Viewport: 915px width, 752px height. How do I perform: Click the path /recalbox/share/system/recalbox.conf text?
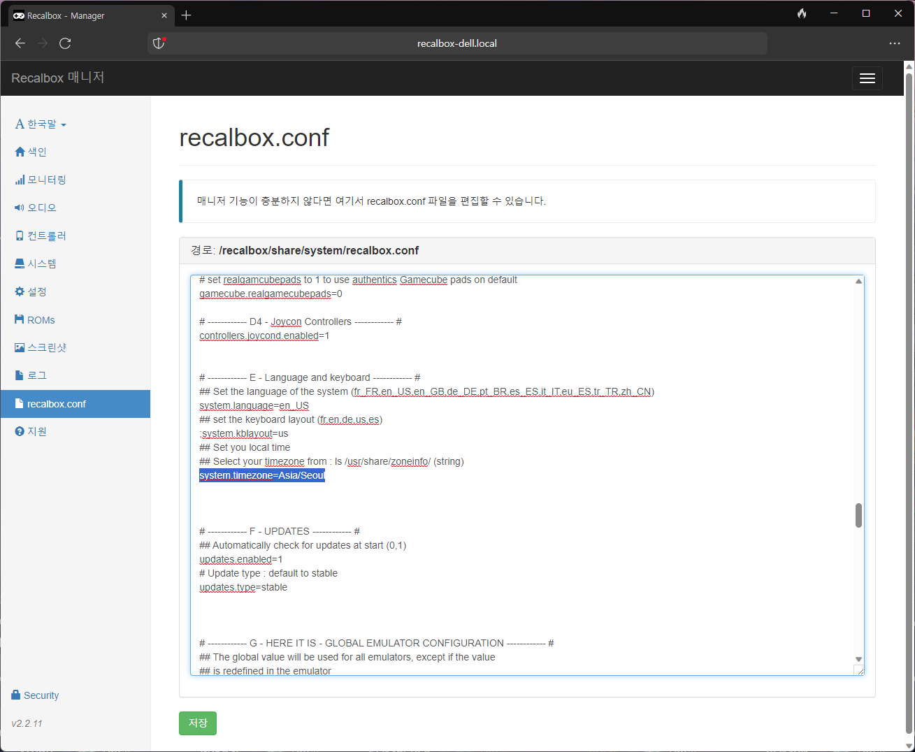coord(319,250)
